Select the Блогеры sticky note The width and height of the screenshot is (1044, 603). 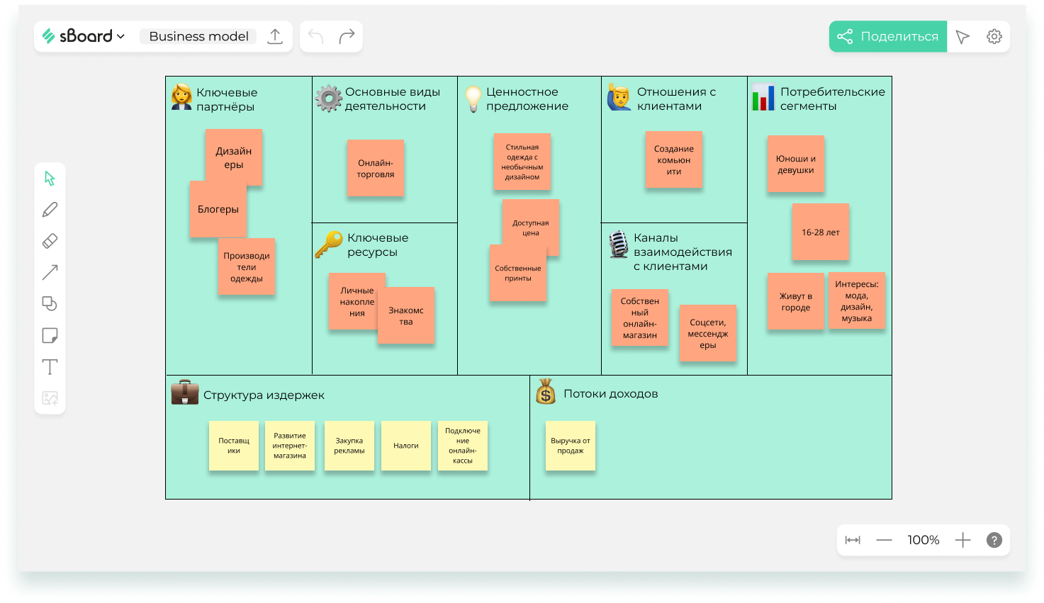pos(218,209)
